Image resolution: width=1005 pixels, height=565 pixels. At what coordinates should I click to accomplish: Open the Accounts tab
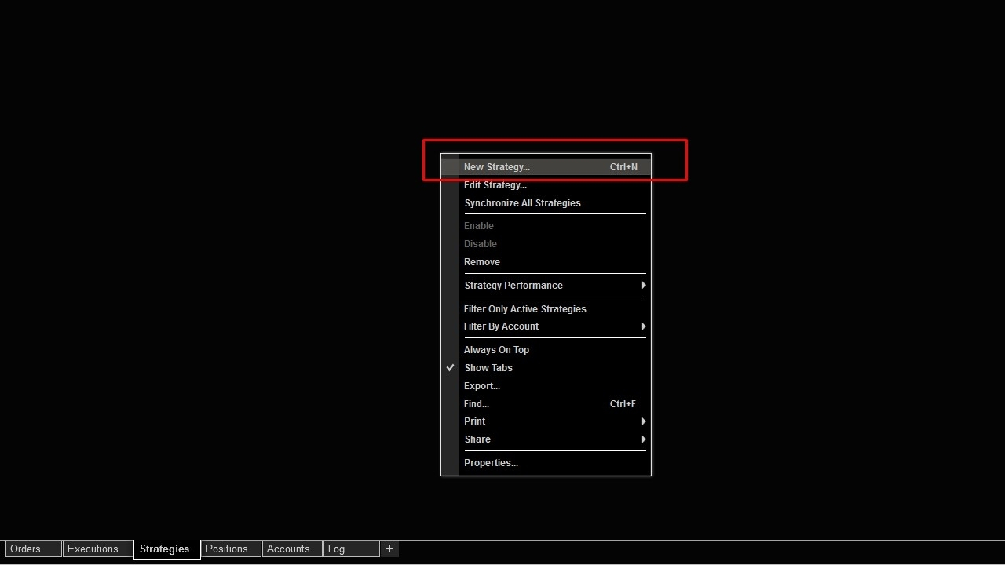(x=292, y=549)
